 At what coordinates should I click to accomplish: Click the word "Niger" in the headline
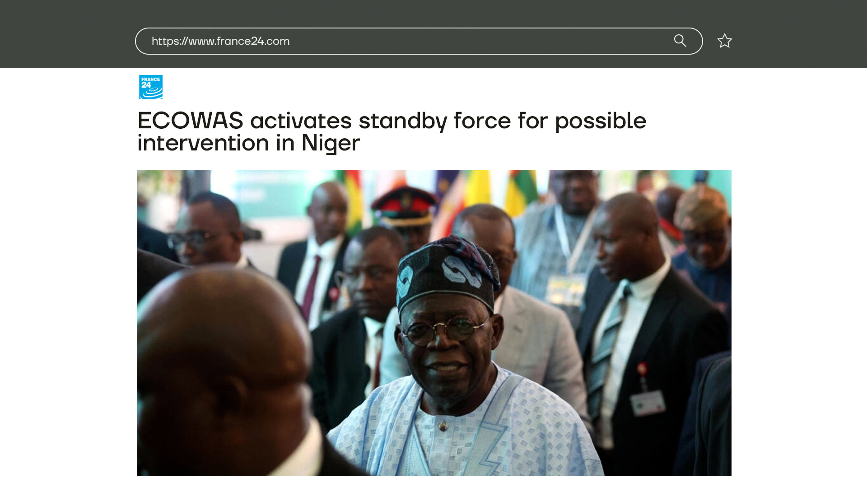(331, 143)
